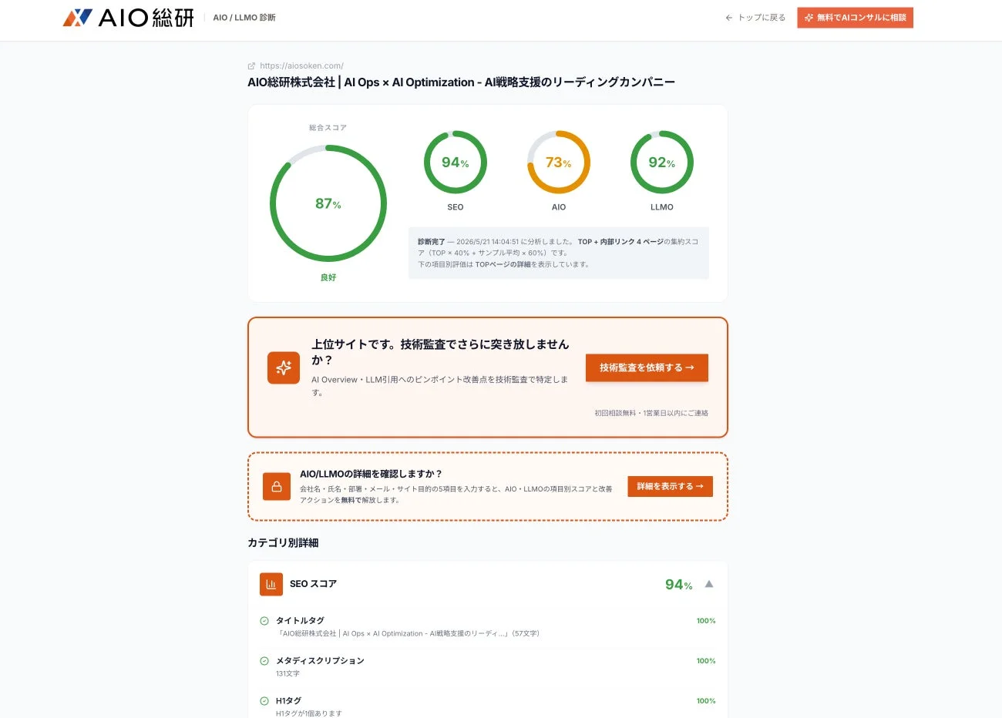
Task: Open the AIO / LLMO 診断 header label
Action: click(x=244, y=18)
